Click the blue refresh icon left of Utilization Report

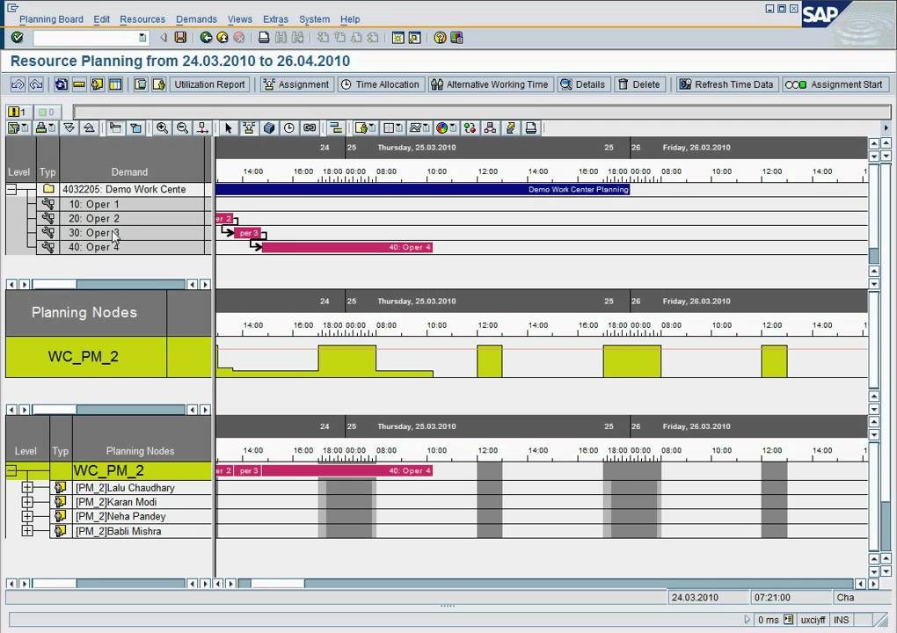click(x=62, y=84)
